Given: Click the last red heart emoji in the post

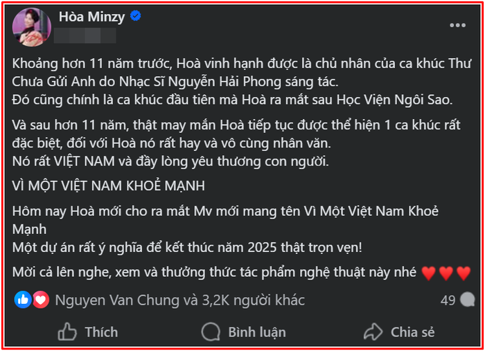Looking at the screenshot, I should point(464,273).
